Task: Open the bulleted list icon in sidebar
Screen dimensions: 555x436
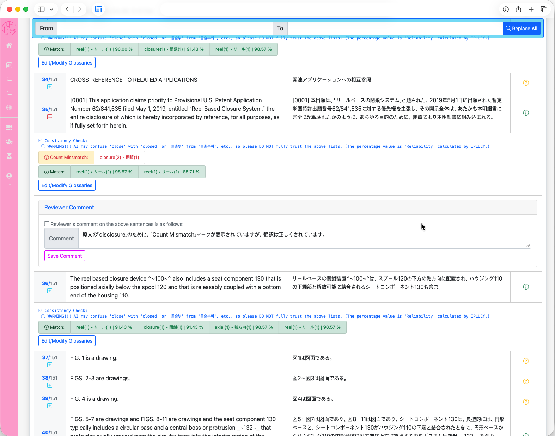Action: [x=9, y=79]
